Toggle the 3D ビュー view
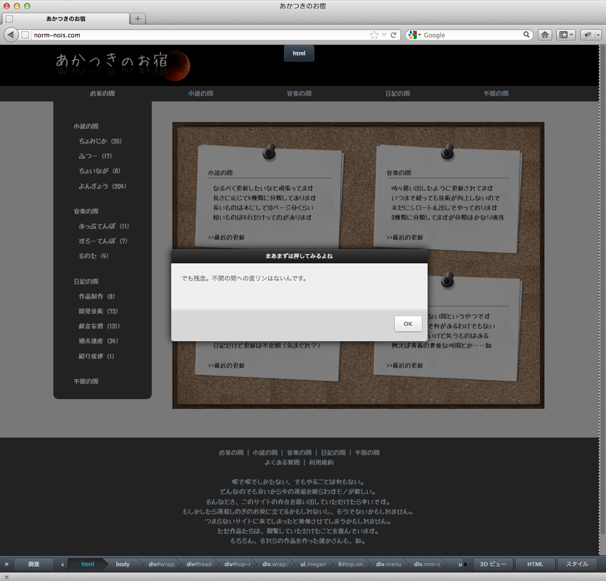 [493, 564]
